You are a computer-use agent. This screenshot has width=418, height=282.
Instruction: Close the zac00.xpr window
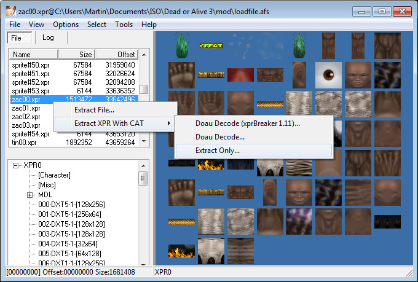402,12
